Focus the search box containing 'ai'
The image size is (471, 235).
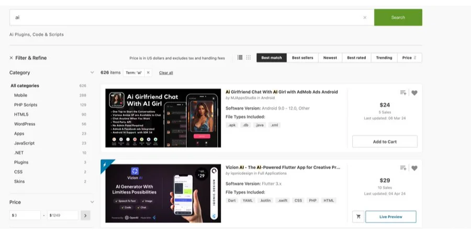click(x=192, y=17)
